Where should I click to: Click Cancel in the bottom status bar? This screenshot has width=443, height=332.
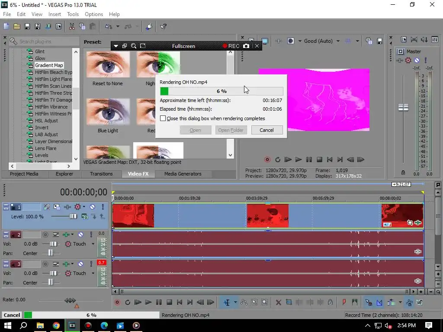[12, 315]
